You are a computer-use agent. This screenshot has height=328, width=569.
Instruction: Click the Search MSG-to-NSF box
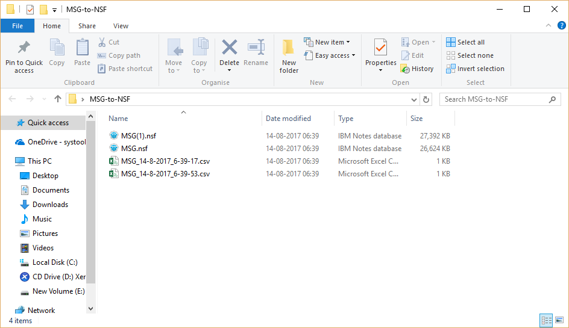500,99
